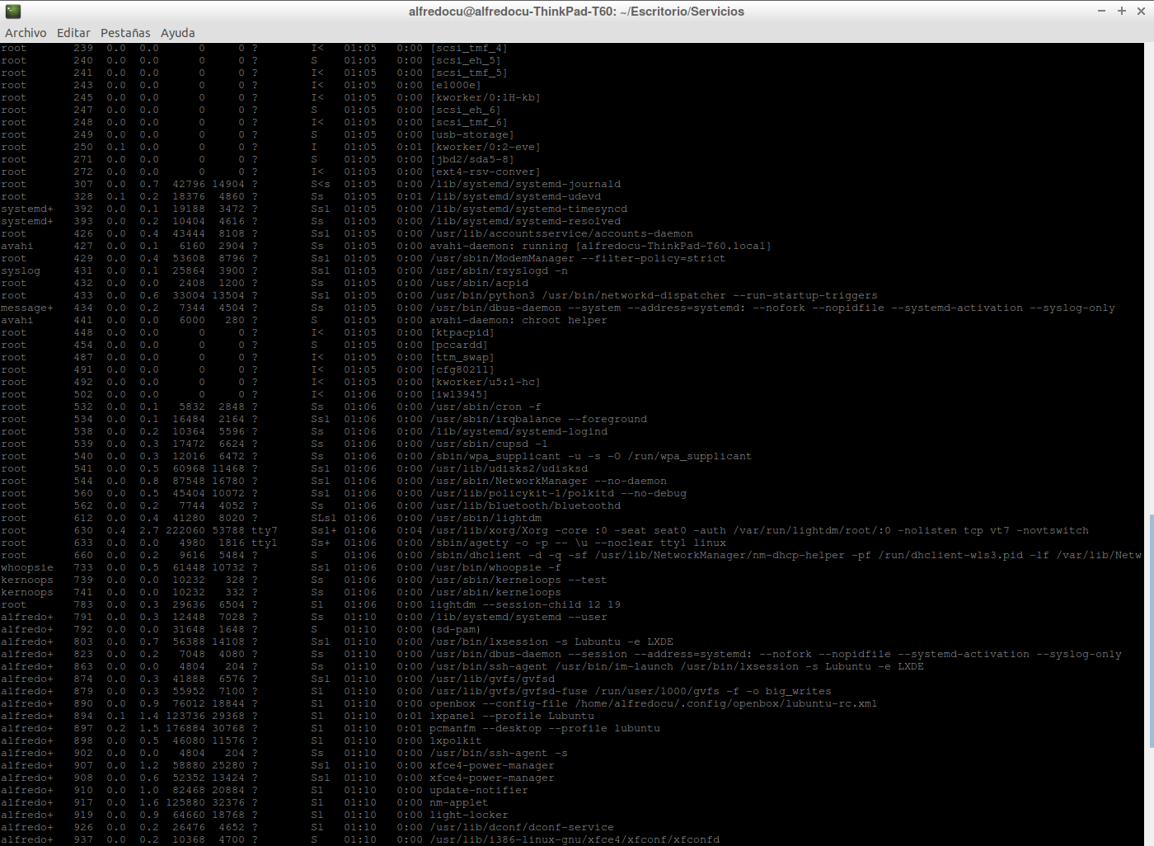Click the openbox --config-file command
Screen dimensions: 1154x846
[x=654, y=704]
